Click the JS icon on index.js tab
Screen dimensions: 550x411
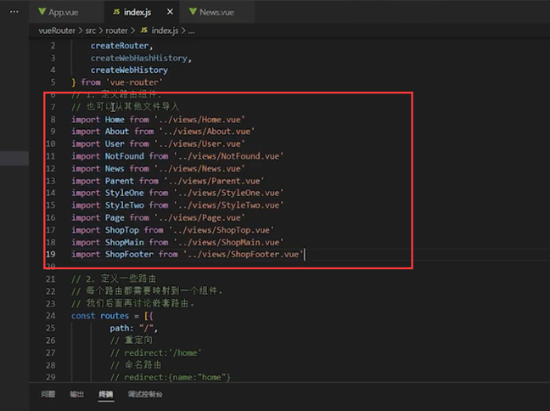116,12
